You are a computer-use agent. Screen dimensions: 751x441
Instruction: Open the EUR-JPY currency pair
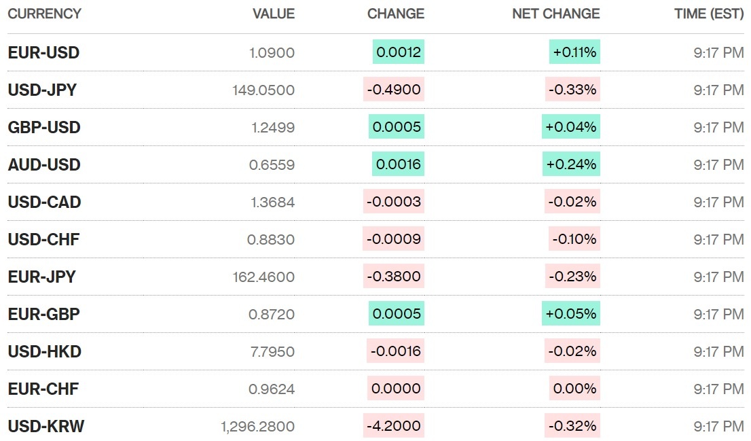[42, 277]
